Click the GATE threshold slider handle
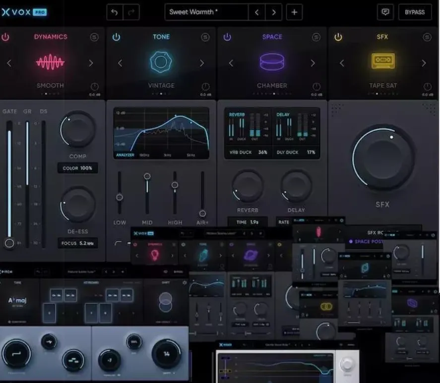Viewport: 440px width, 383px height. pyautogui.click(x=9, y=243)
